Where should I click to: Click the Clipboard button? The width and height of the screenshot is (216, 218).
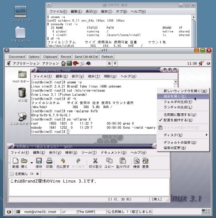coord(50,57)
